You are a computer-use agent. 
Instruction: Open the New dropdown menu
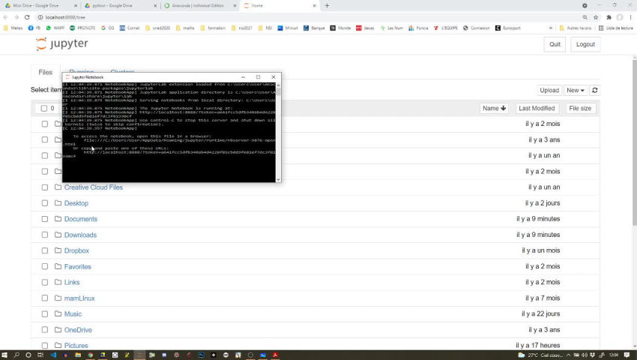click(575, 90)
